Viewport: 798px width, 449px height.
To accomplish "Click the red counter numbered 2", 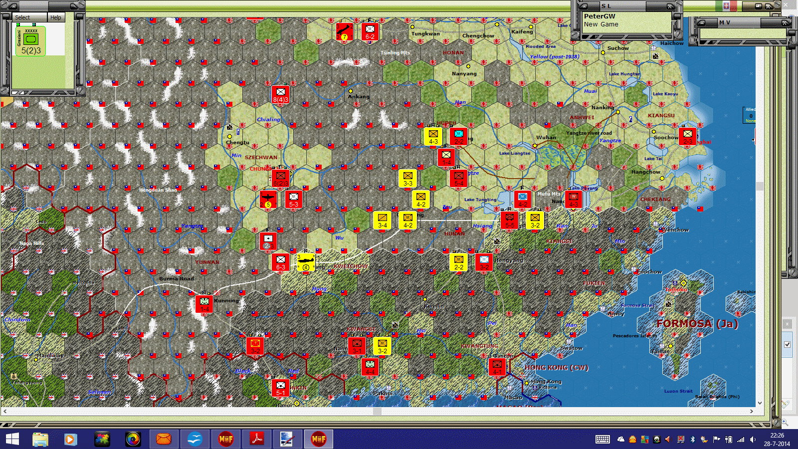I will coord(268,241).
